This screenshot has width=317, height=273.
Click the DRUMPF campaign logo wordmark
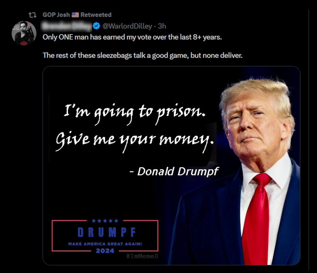tap(107, 232)
